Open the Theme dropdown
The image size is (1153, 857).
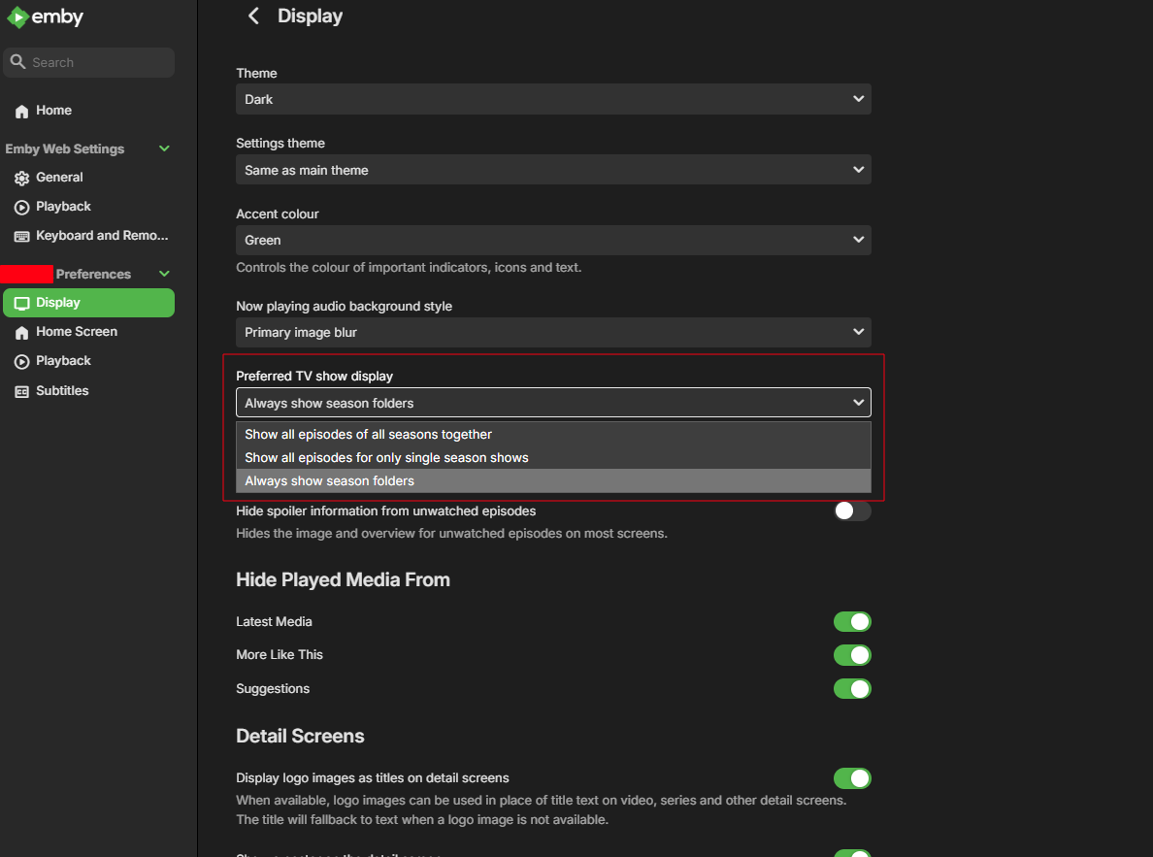click(x=553, y=99)
